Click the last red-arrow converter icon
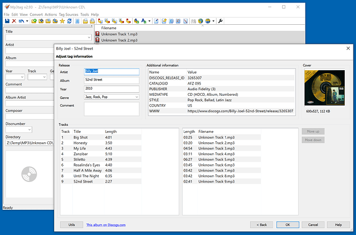The width and height of the screenshot is (356, 235). click(128, 21)
